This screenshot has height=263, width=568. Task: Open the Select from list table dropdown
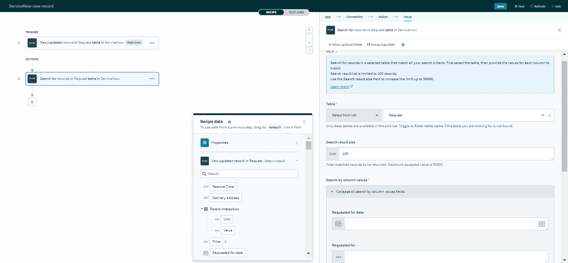click(x=353, y=115)
